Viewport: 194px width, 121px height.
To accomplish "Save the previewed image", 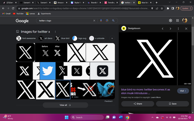I will tap(172, 104).
